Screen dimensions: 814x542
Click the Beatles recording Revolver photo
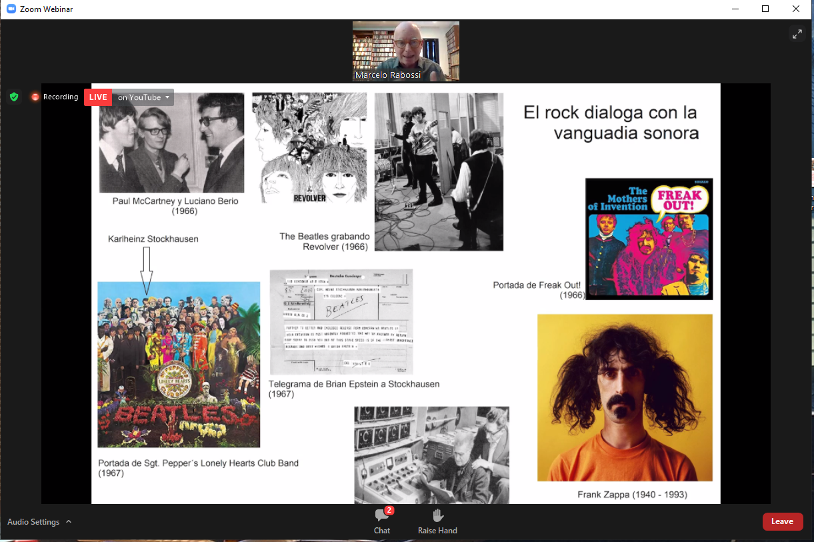pyautogui.click(x=439, y=171)
